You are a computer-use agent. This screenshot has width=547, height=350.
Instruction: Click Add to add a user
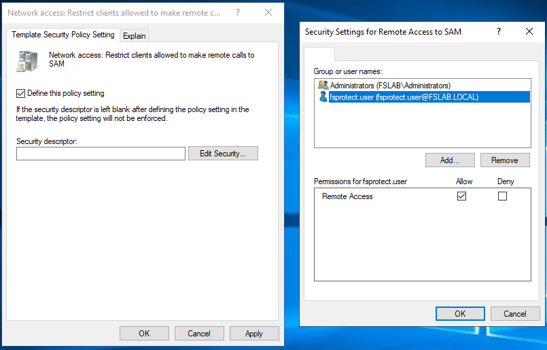coord(449,160)
